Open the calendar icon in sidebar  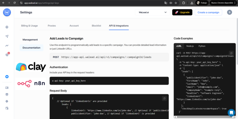(7, 108)
